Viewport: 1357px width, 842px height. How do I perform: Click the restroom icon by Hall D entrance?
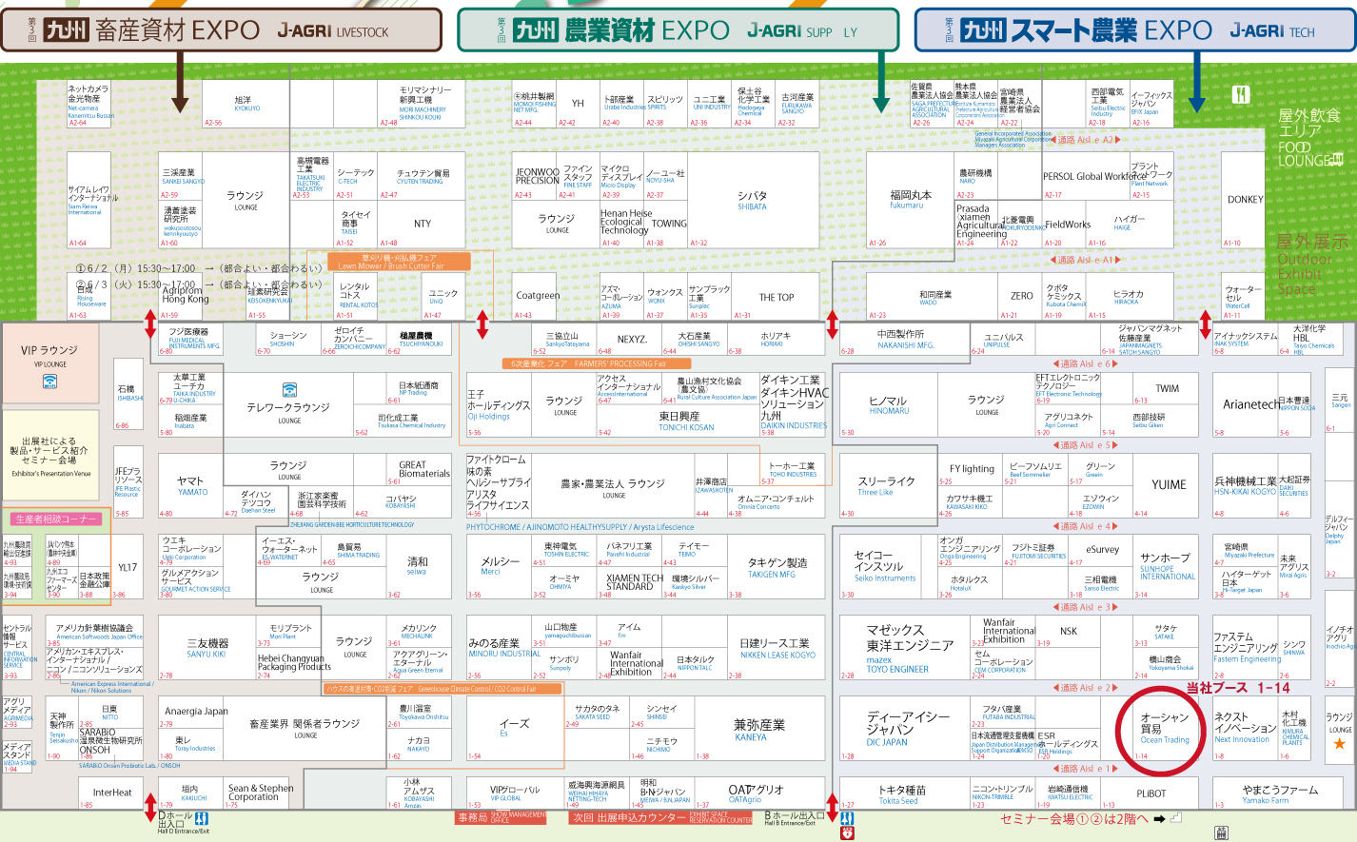[x=202, y=819]
